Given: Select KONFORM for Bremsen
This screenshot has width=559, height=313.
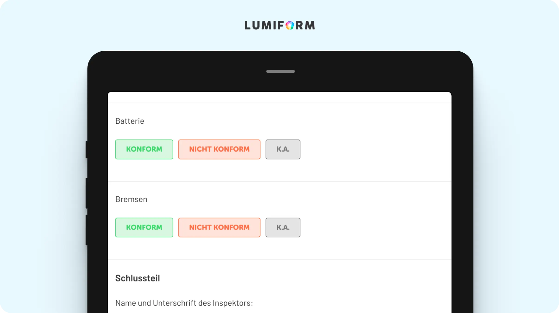Looking at the screenshot, I should pyautogui.click(x=144, y=227).
